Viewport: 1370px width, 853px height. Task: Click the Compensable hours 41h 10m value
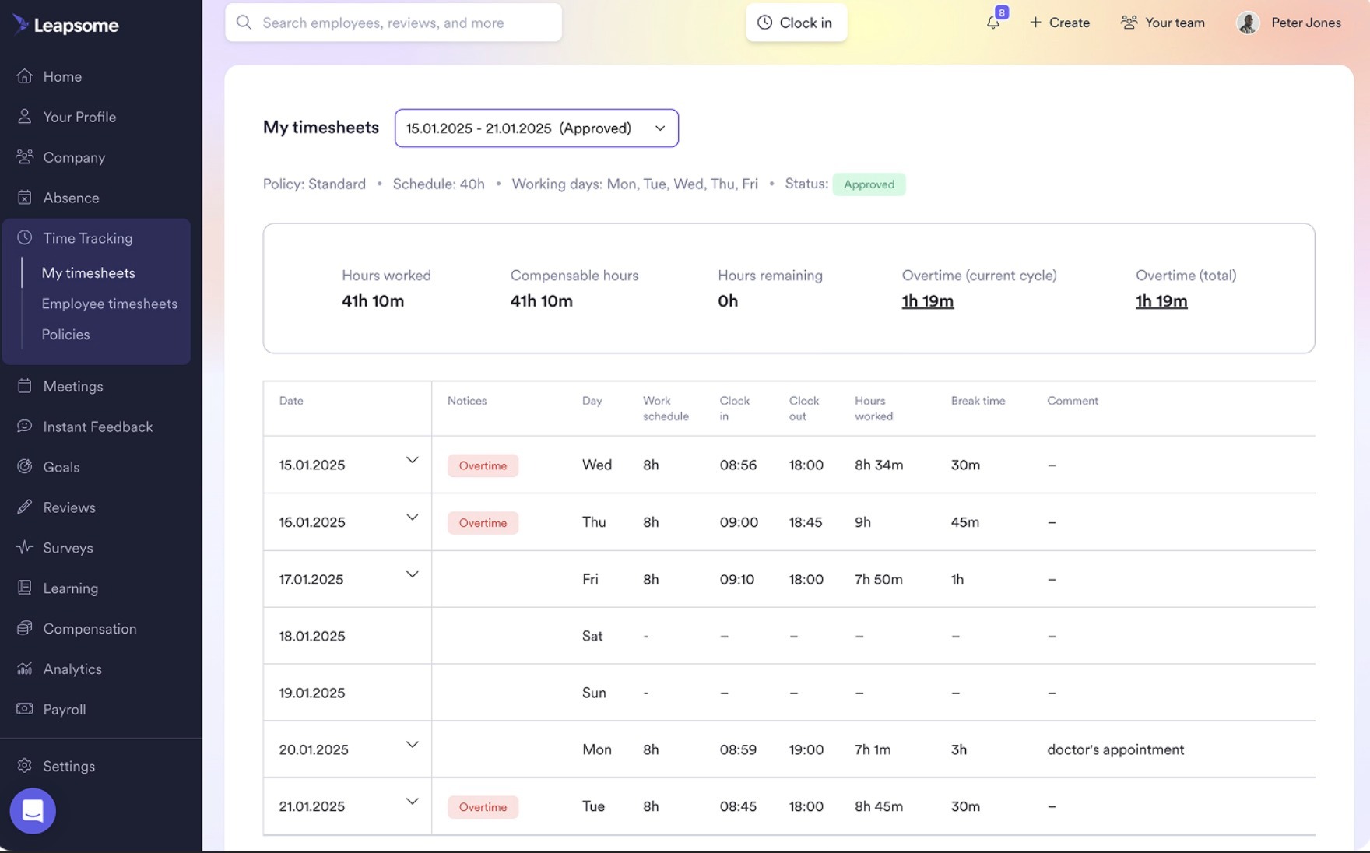541,301
